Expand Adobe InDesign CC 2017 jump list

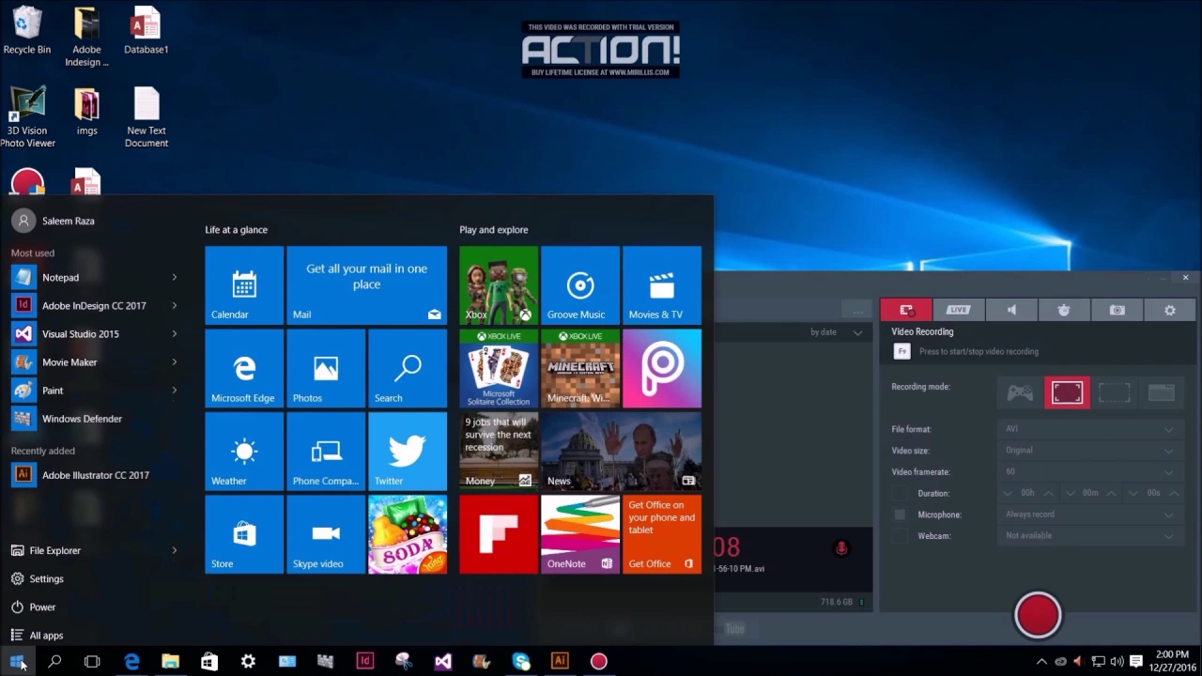tap(175, 306)
